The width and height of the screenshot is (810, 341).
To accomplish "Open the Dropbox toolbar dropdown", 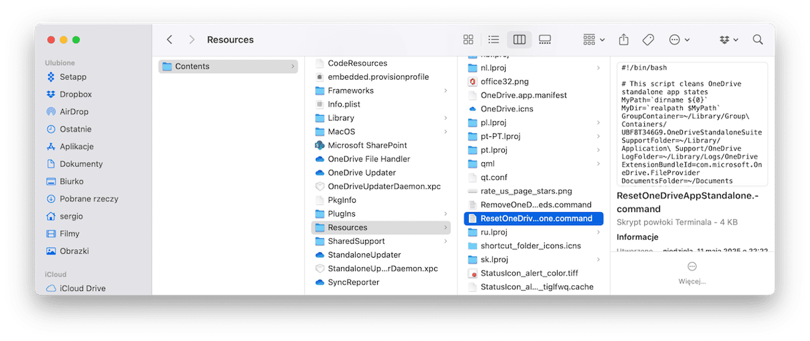I will 729,40.
